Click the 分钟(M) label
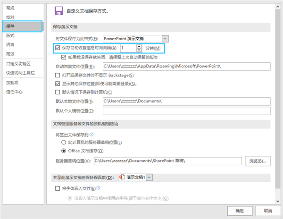 153,48
